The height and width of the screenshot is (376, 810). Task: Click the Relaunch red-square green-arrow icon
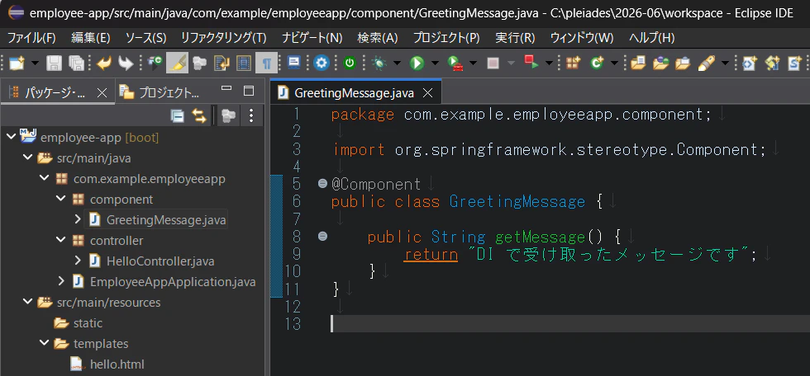531,63
